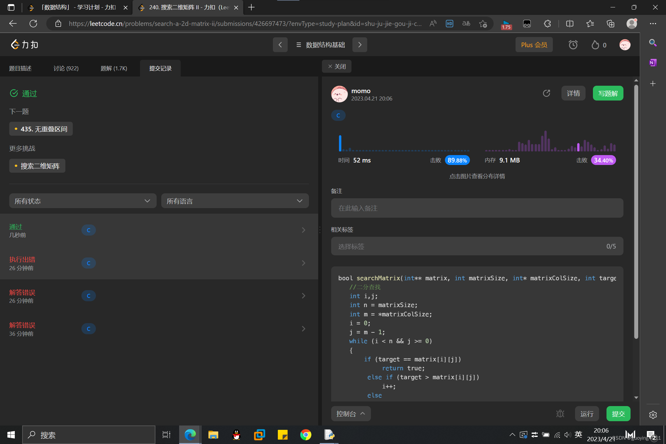Image resolution: width=666 pixels, height=444 pixels.
Task: Click the refresh icon beside 详情
Action: pyautogui.click(x=546, y=93)
